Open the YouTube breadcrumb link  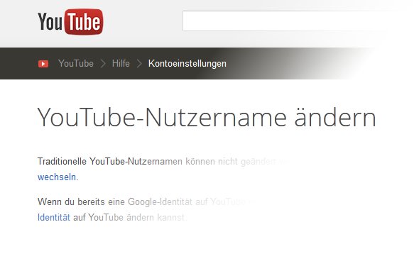(x=76, y=64)
